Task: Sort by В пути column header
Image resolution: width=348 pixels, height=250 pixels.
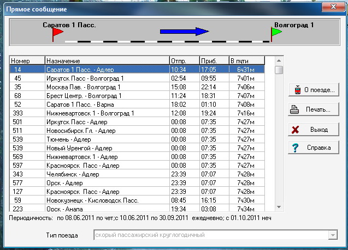Action: [246, 60]
